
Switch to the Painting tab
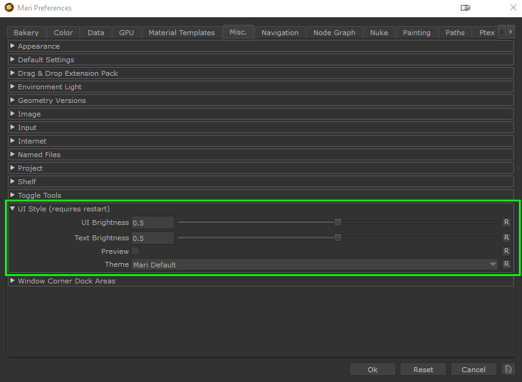[x=416, y=33]
